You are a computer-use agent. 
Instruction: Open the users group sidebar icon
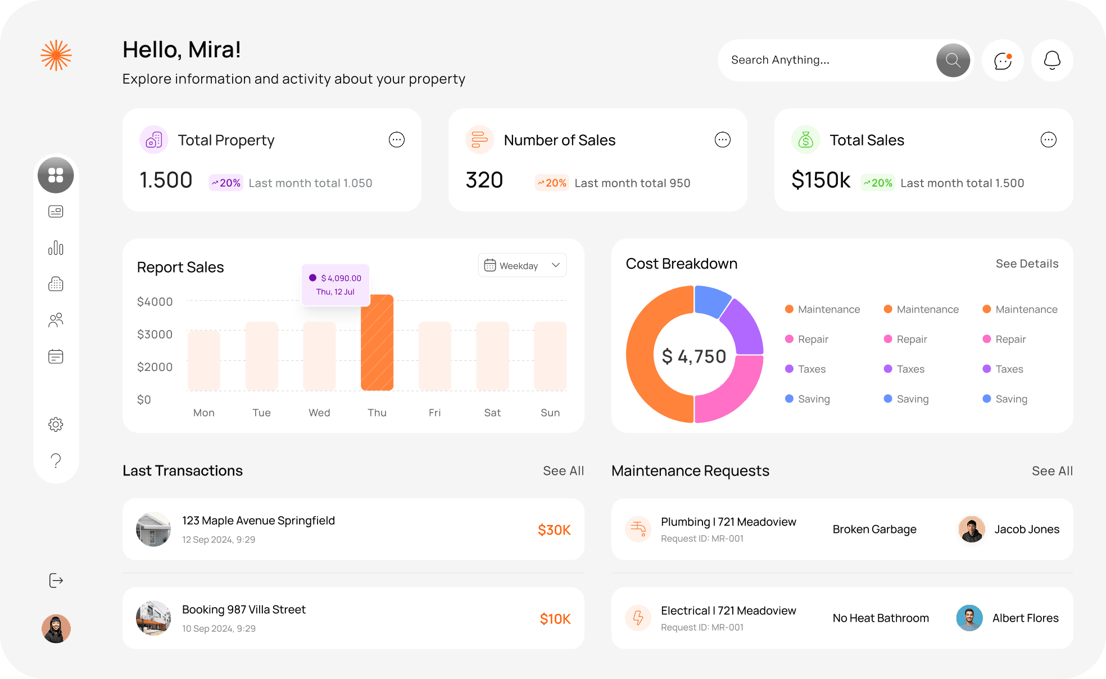pyautogui.click(x=56, y=320)
